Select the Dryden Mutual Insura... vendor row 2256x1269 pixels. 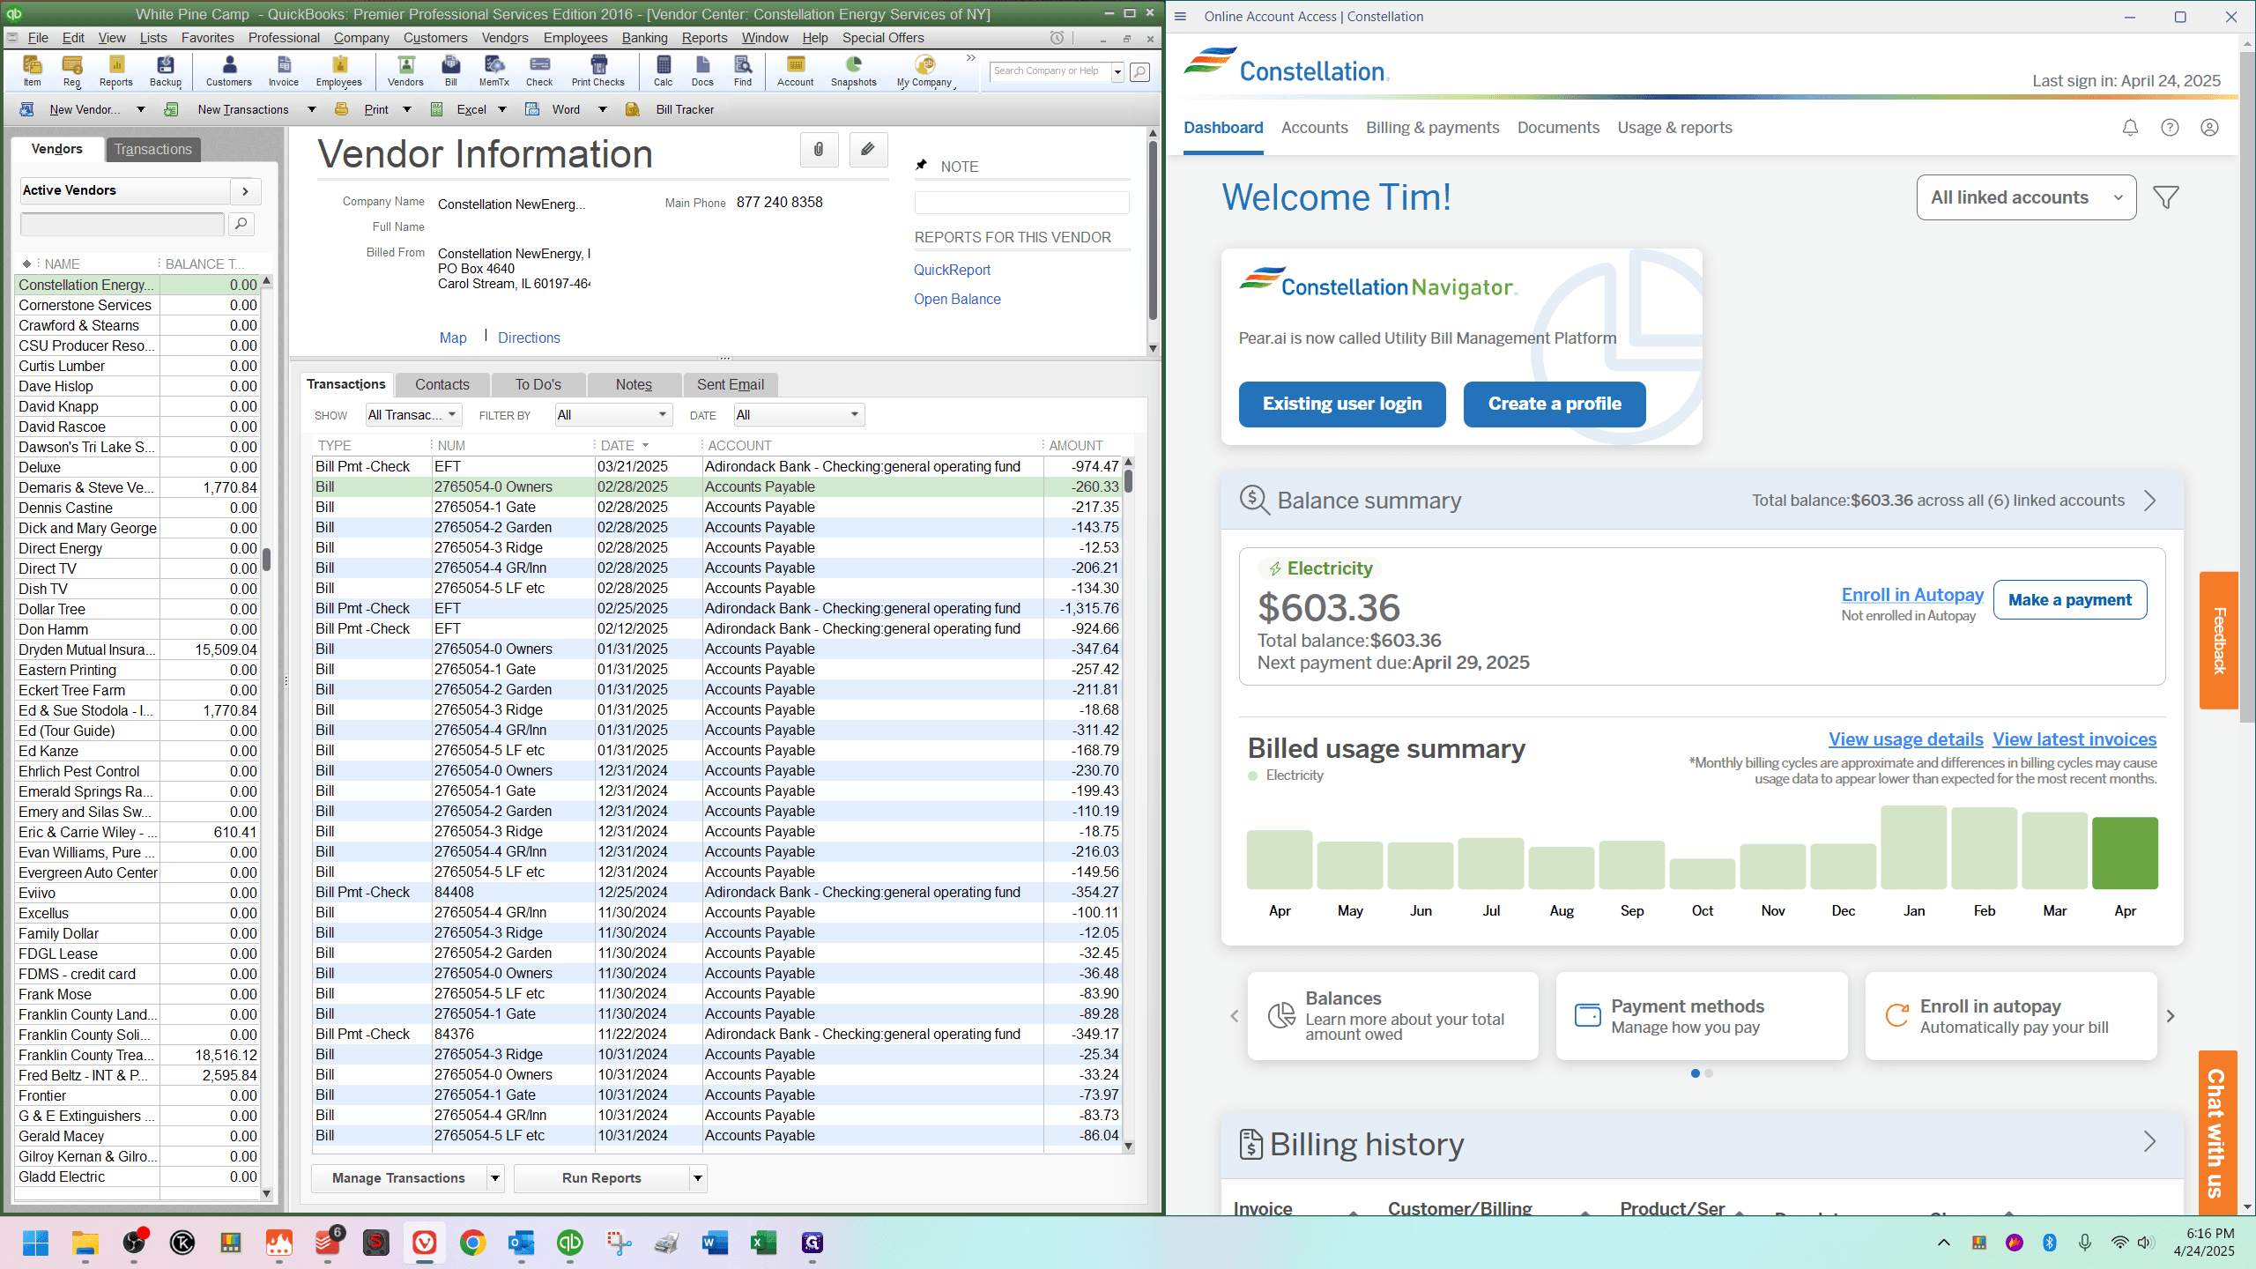(x=137, y=649)
